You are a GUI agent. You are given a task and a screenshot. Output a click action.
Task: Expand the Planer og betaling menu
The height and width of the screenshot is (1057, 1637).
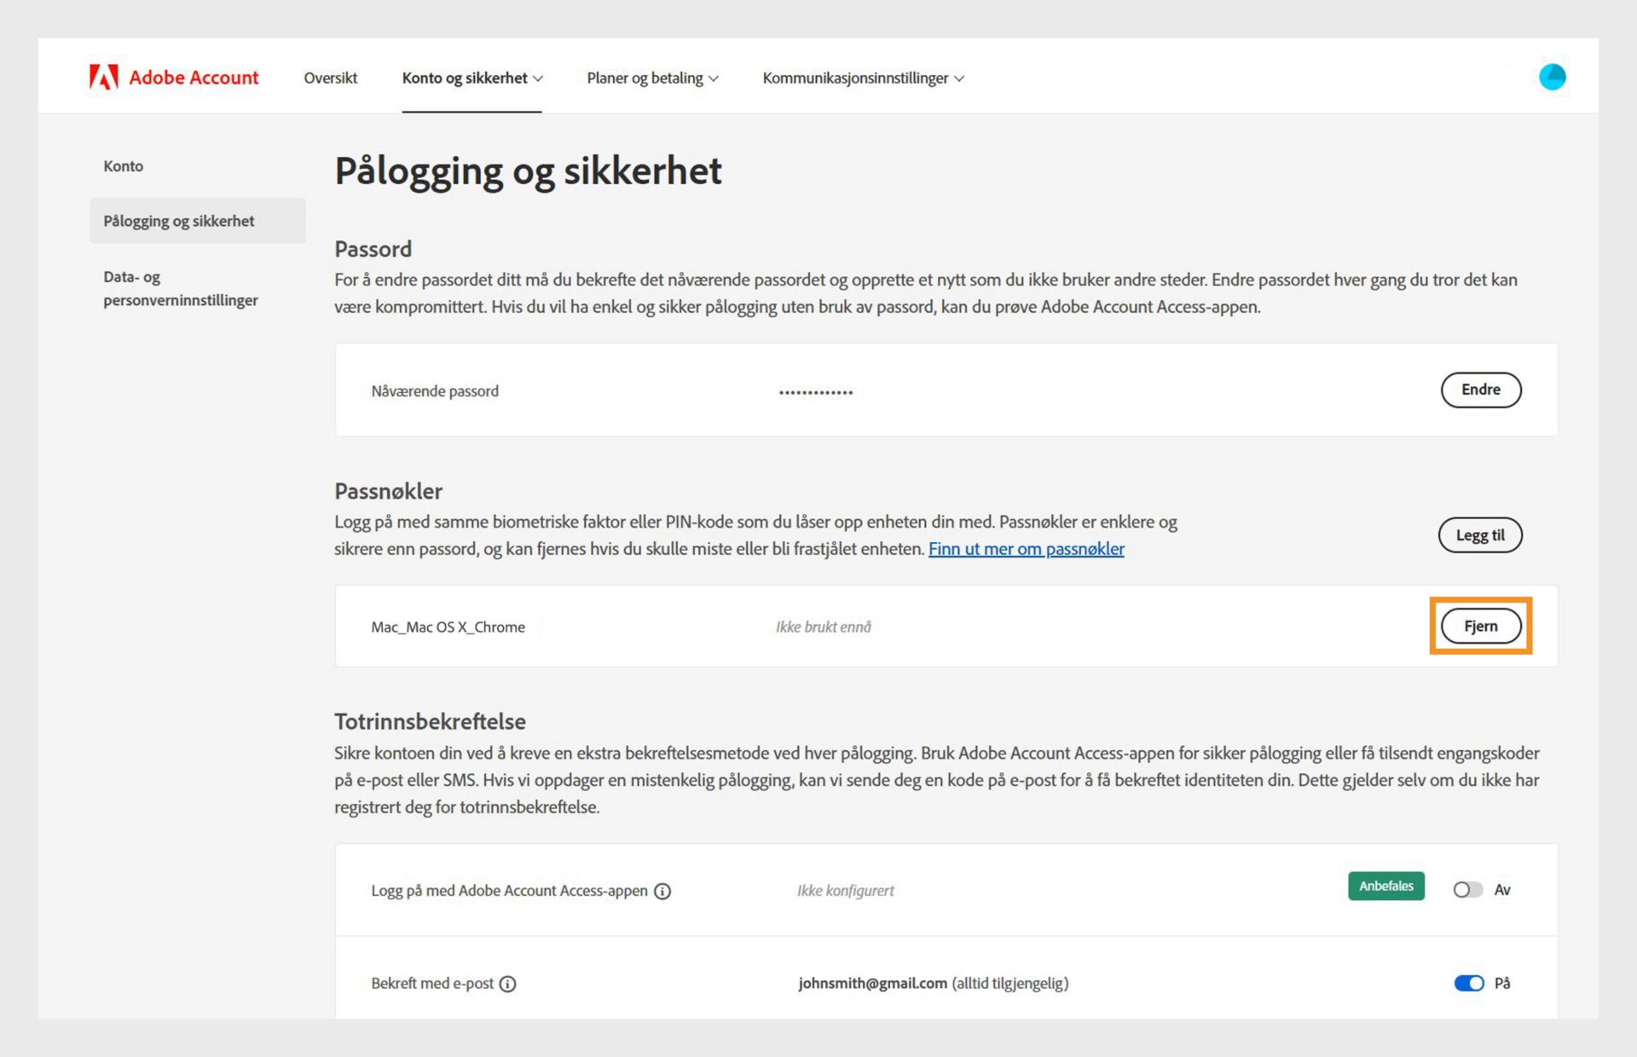(x=652, y=78)
